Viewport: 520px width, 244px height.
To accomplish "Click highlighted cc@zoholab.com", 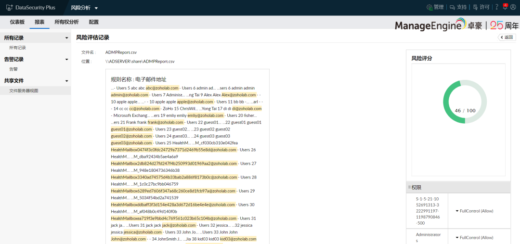I will [x=144, y=108].
